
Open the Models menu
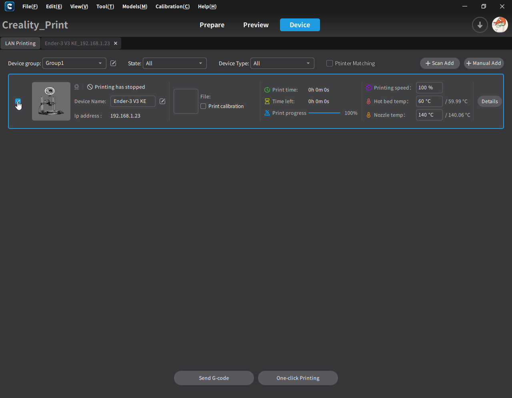point(135,6)
